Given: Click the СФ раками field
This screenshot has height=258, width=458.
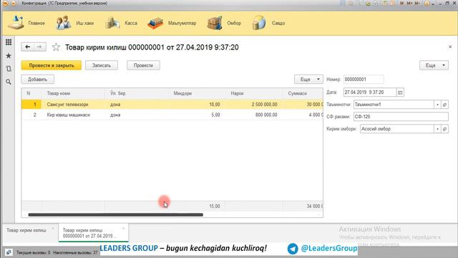Looking at the screenshot, I should (x=401, y=116).
